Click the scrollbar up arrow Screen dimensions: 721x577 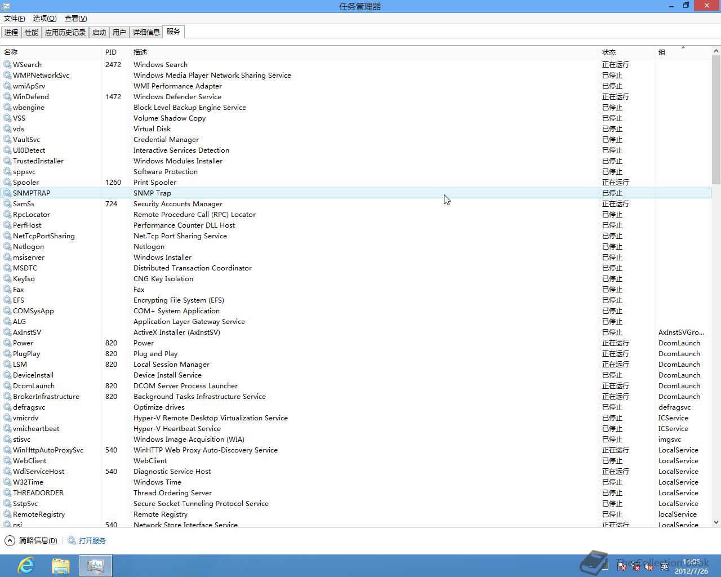(716, 51)
